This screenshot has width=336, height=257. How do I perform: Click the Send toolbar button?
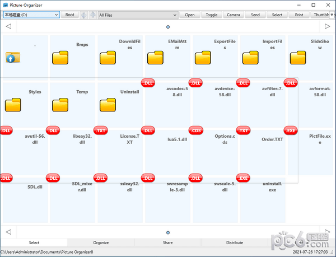[x=255, y=15]
